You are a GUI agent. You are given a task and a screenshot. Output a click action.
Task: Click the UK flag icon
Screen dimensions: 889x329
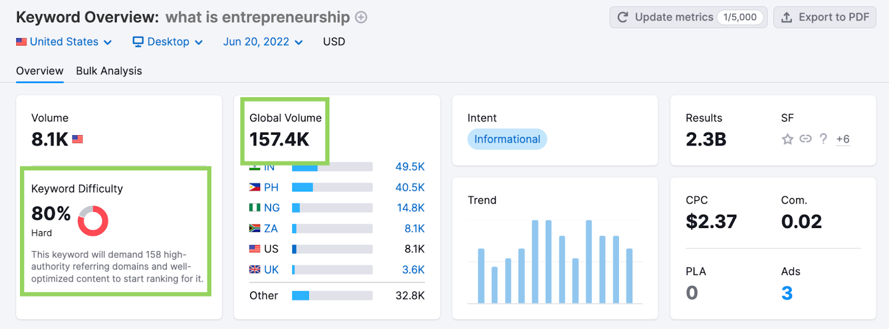254,270
